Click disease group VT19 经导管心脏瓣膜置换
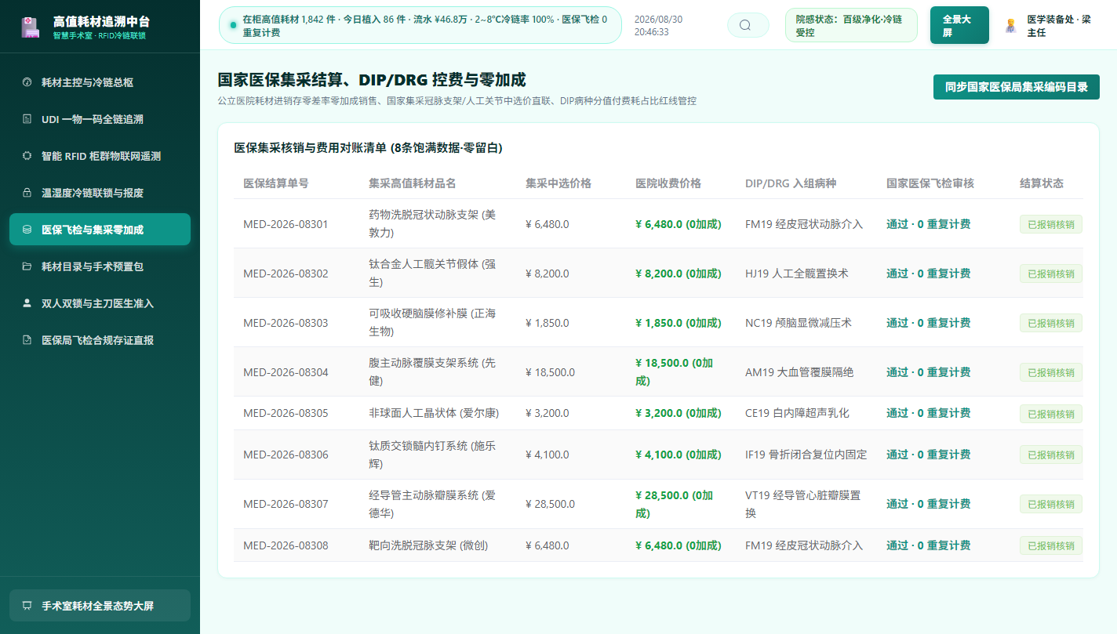Viewport: 1117px width, 634px height. coord(802,504)
